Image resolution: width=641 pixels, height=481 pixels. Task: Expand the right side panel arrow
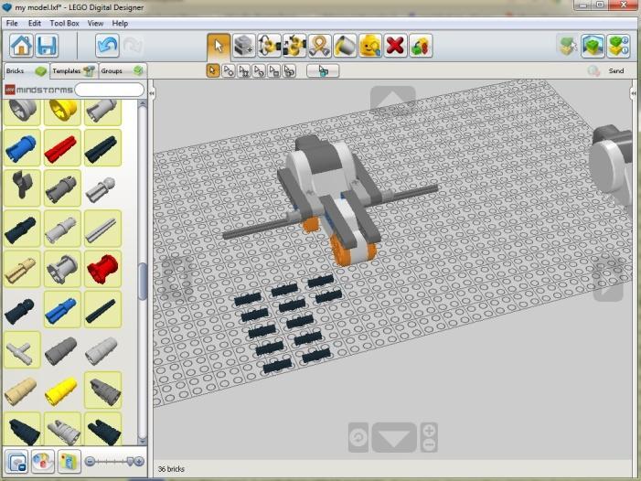point(634,93)
